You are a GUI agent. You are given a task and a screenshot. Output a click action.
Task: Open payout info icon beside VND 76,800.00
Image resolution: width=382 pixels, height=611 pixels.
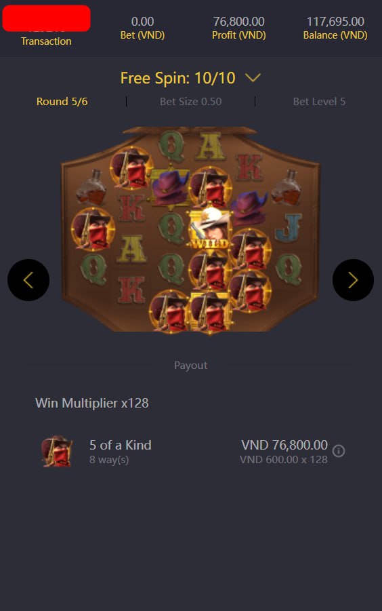339,451
